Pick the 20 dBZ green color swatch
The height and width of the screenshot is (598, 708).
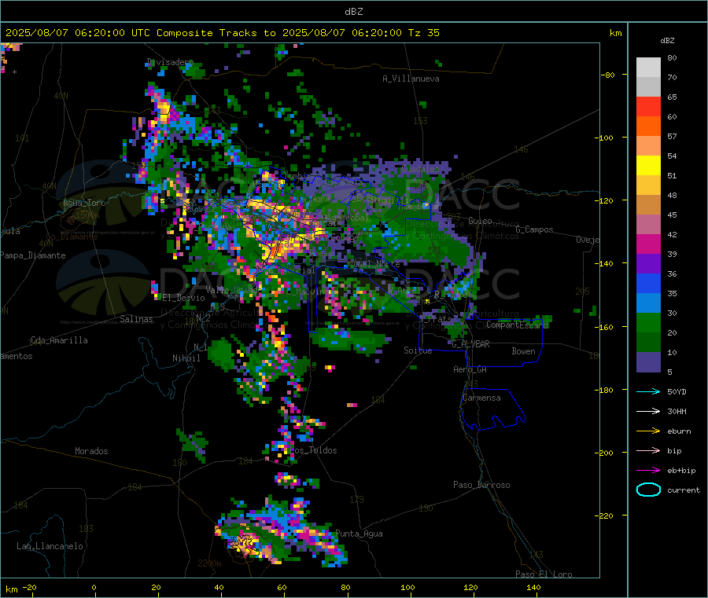click(x=648, y=322)
